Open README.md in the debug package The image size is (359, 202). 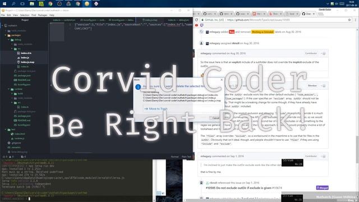click(x=24, y=80)
